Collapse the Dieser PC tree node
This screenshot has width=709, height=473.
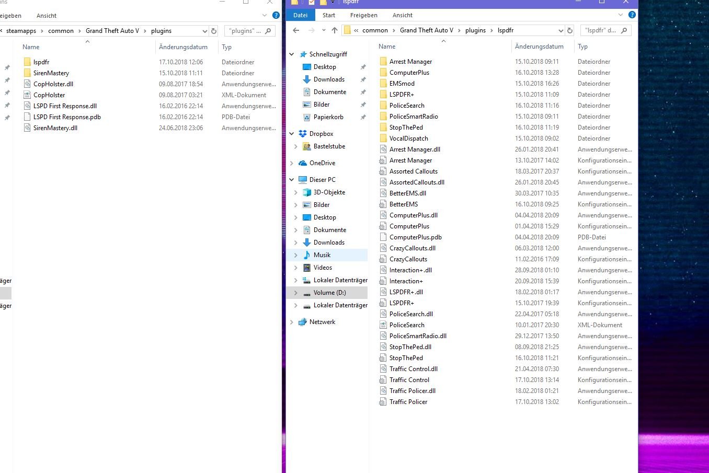click(292, 180)
